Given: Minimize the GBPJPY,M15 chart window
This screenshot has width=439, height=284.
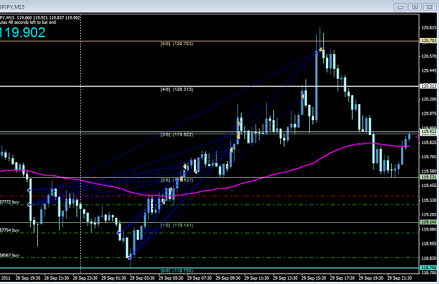Looking at the screenshot, I should [400, 7].
